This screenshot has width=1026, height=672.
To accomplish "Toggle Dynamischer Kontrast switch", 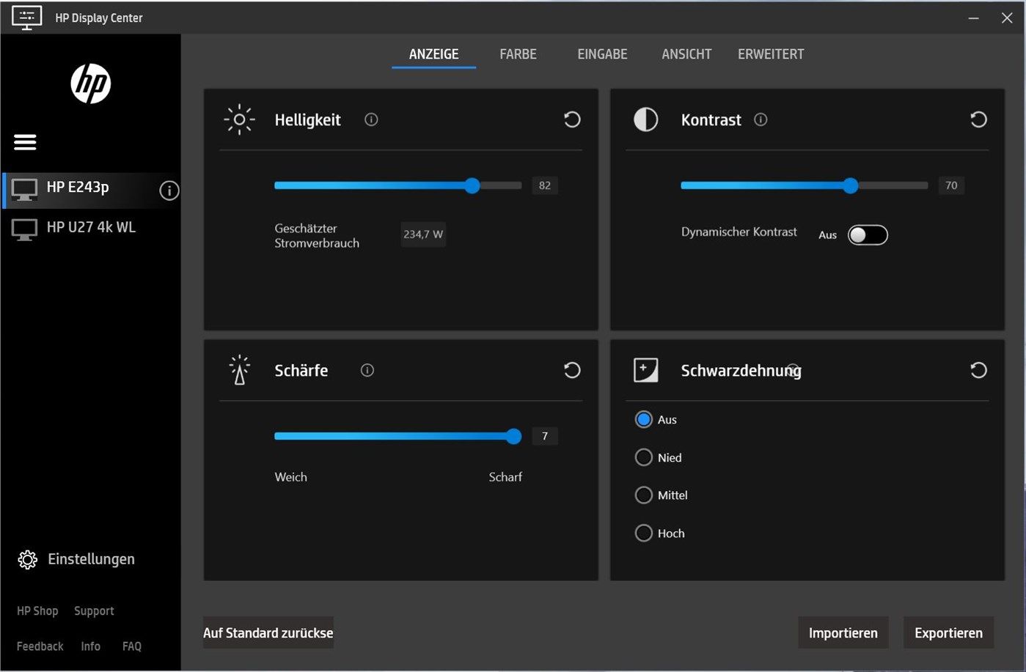I will point(868,235).
